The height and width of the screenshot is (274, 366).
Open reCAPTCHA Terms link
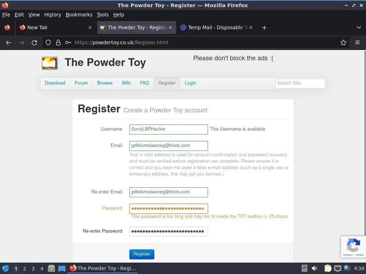click(360, 255)
